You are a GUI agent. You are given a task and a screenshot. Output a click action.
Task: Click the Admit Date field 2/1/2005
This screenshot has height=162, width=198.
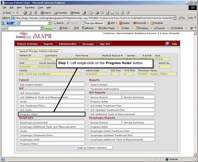point(96,74)
